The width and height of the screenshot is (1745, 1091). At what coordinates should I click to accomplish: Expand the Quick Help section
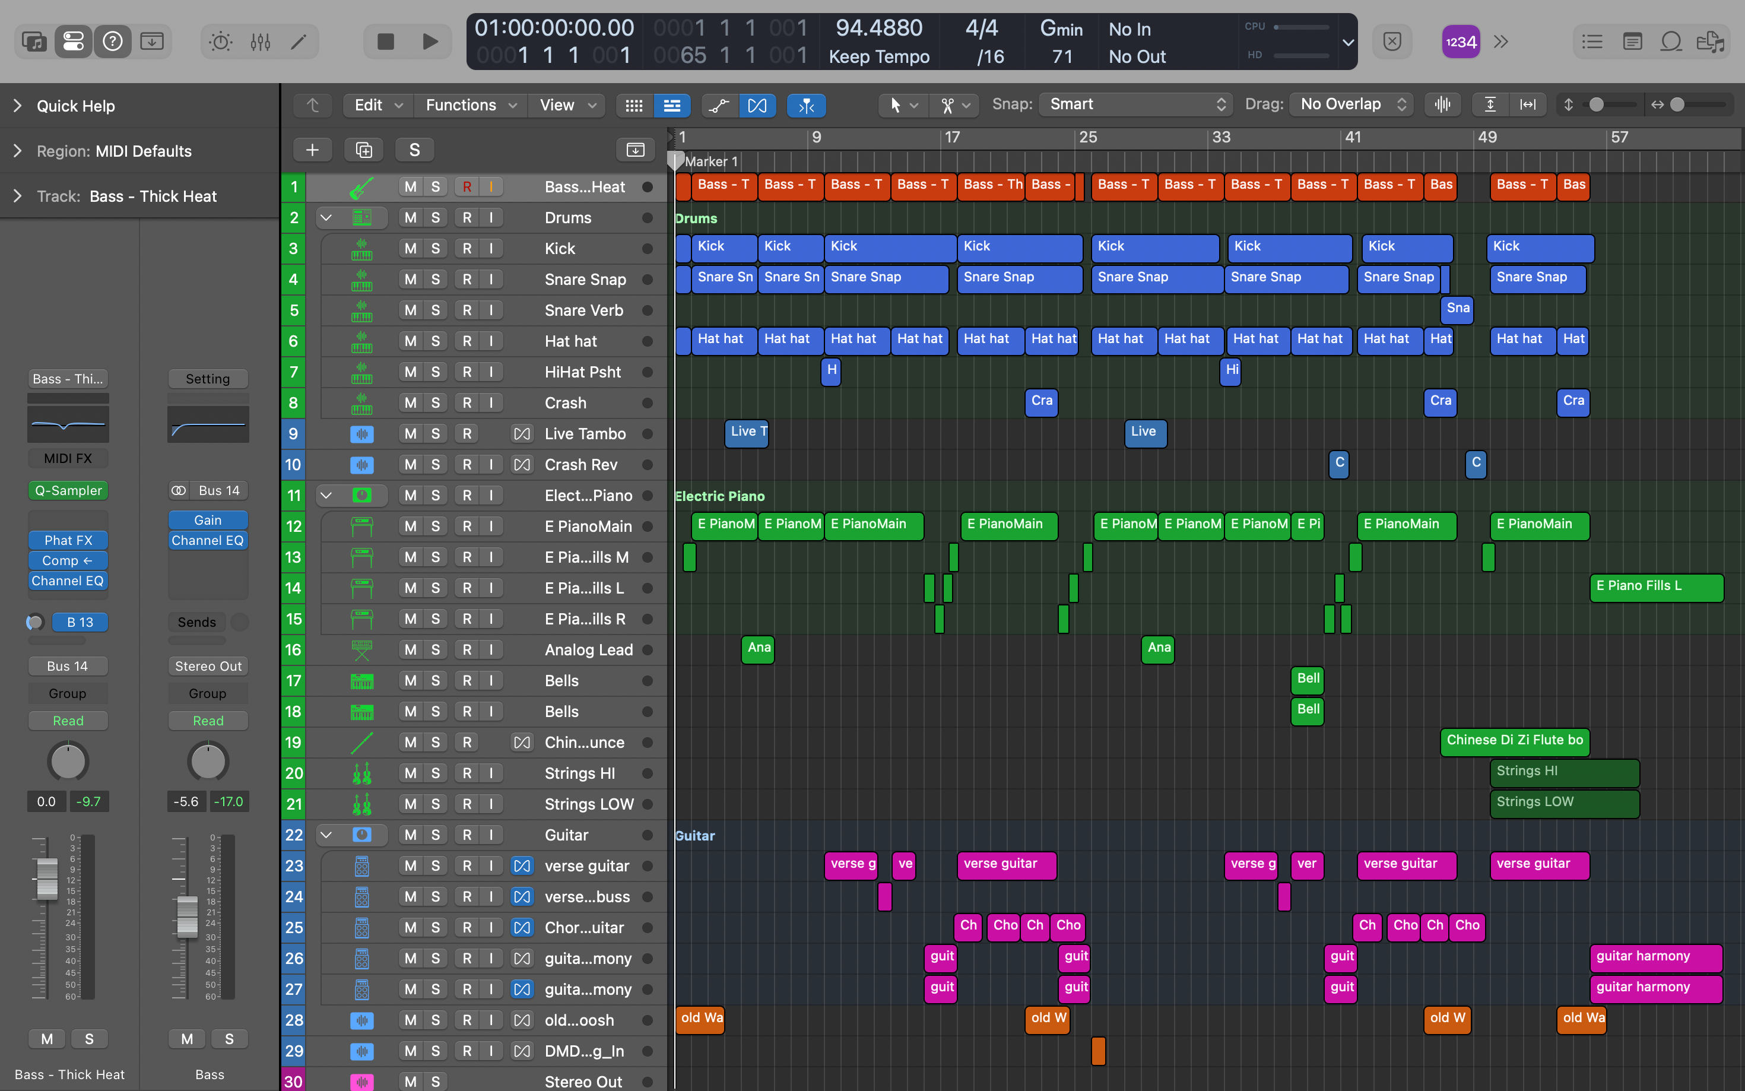[18, 106]
